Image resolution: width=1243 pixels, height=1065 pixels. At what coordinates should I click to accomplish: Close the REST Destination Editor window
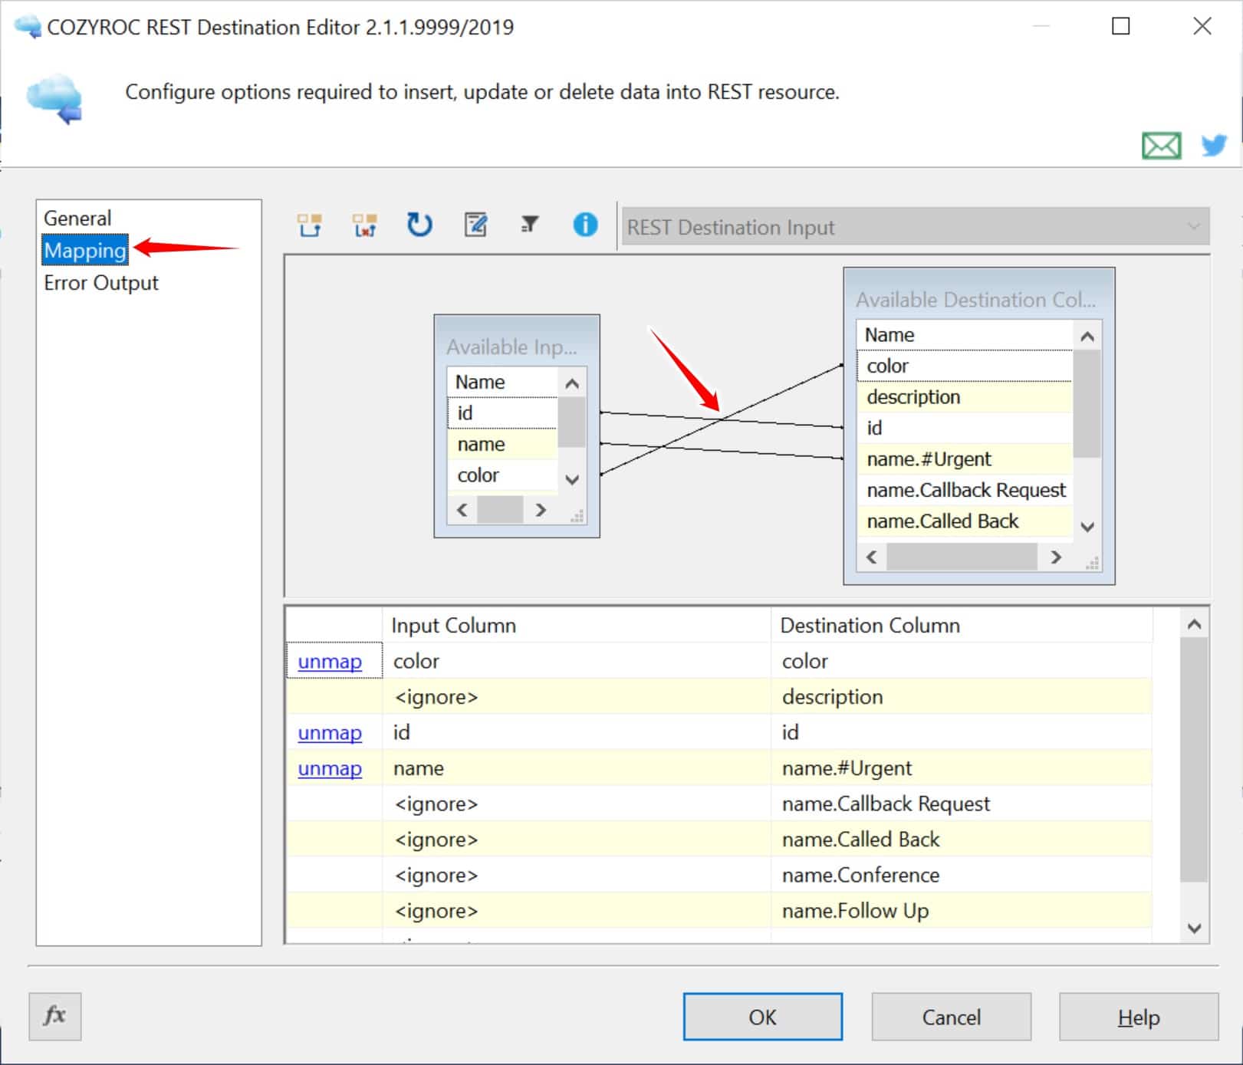coord(1202,26)
